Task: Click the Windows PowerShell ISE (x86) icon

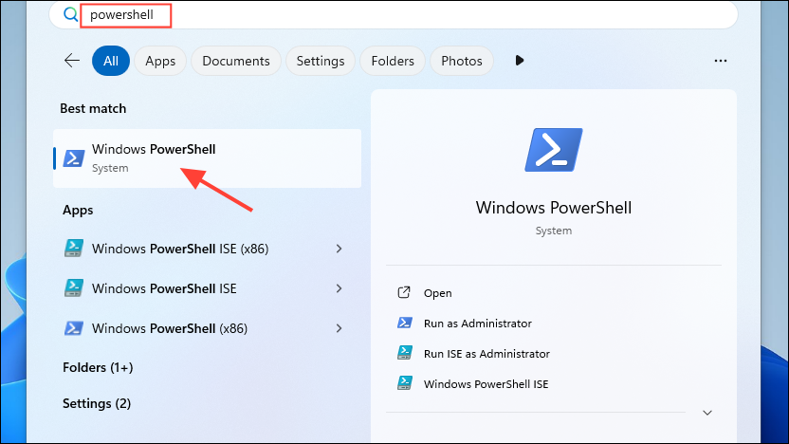Action: pyautogui.click(x=73, y=249)
